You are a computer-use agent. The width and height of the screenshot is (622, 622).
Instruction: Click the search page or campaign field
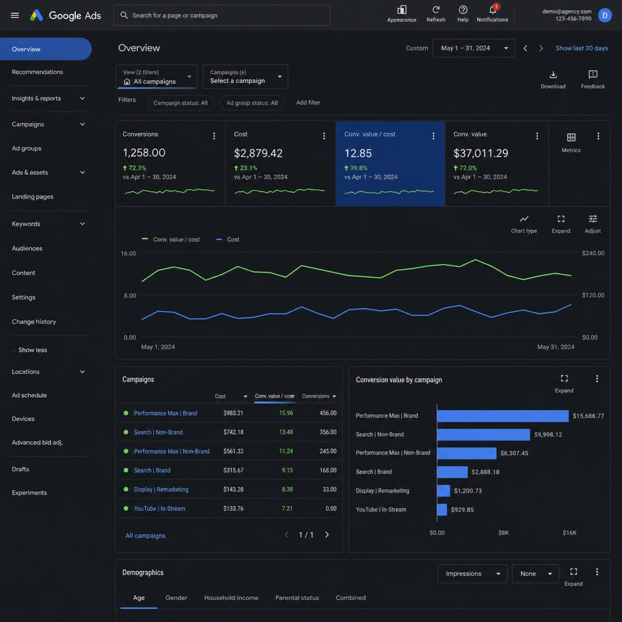pyautogui.click(x=221, y=15)
